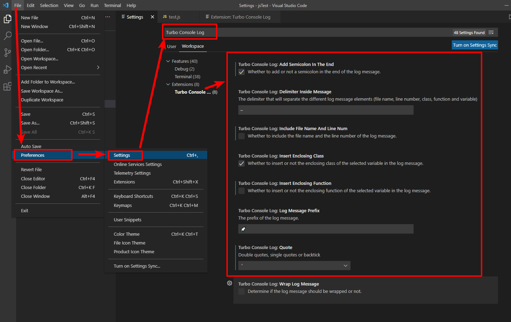This screenshot has height=322, width=511.
Task: Open the Run menu
Action: coord(94,5)
